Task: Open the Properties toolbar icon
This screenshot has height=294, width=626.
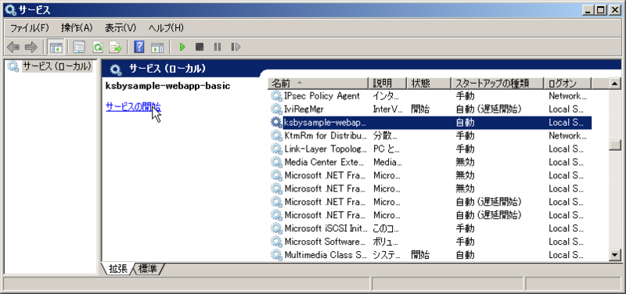Action: click(79, 48)
